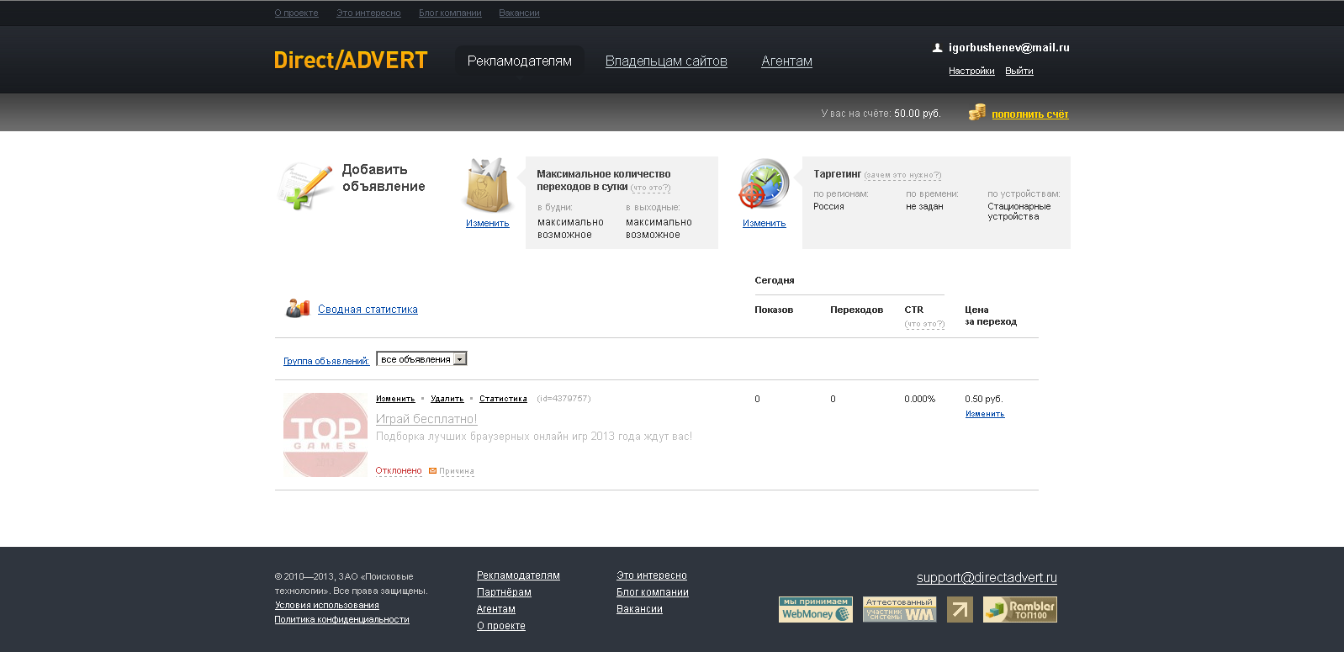Click Изменить under the shopping bag
1344x652 pixels.
(488, 223)
